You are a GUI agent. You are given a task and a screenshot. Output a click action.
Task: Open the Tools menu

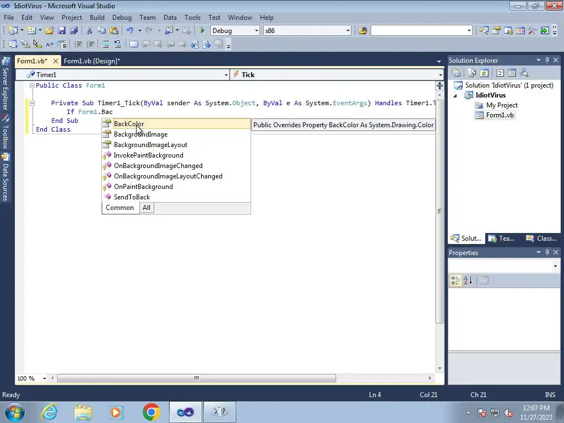192,17
